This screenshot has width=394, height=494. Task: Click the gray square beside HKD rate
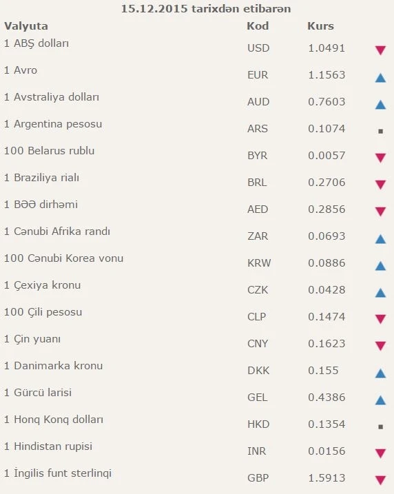coord(380,427)
